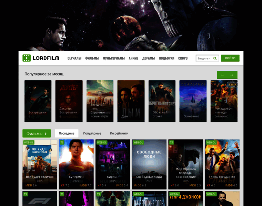Open the На вершине горы card
The height and width of the screenshot is (206, 262).
[149, 199]
